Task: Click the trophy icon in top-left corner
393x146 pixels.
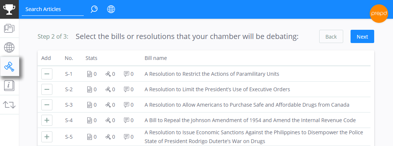Action: [9, 9]
